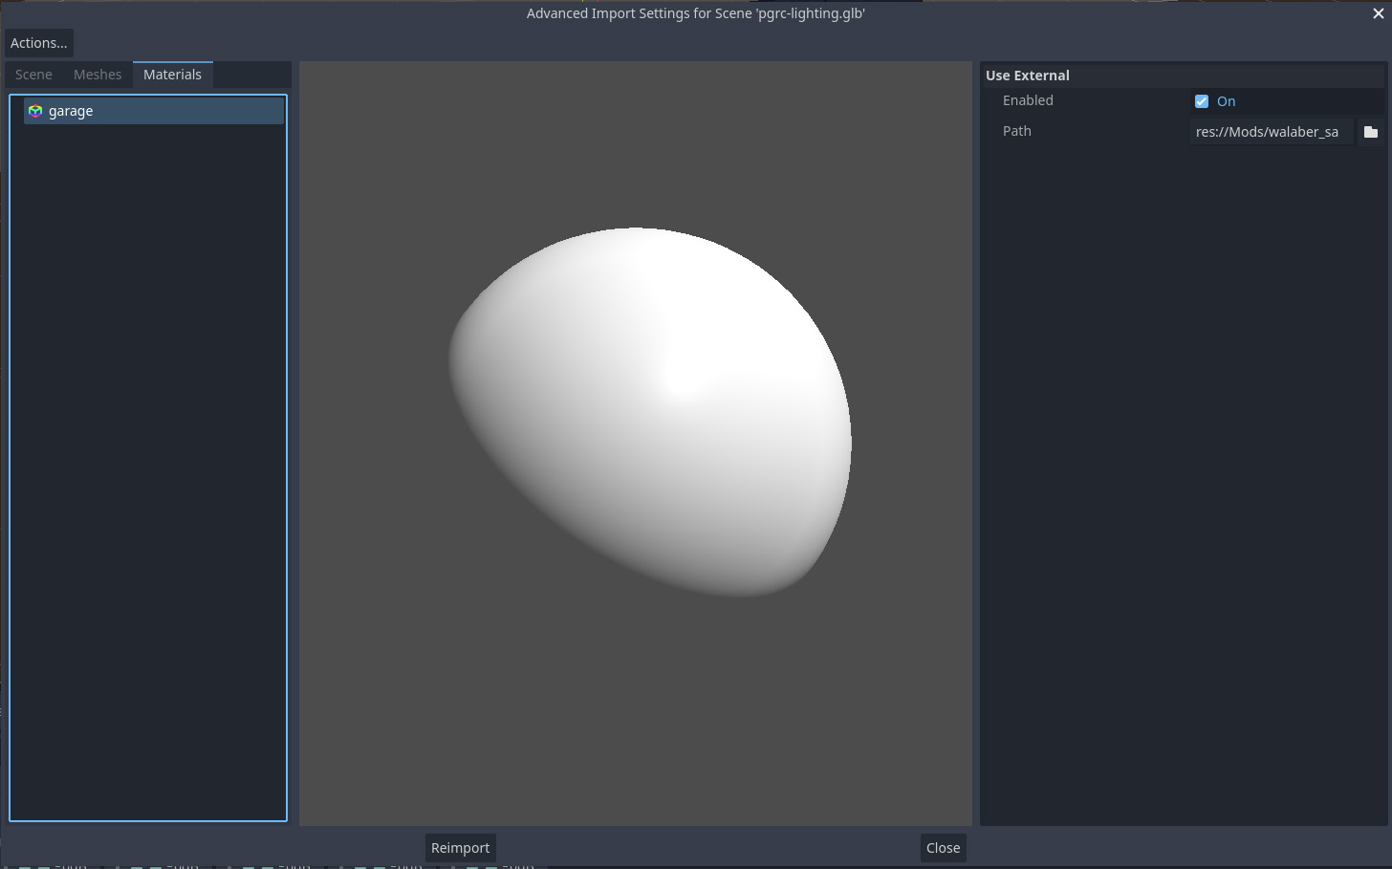Click the Path property label
1392x869 pixels.
coord(1016,131)
